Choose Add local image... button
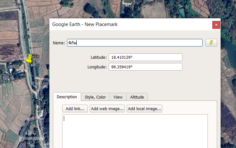 [144, 109]
